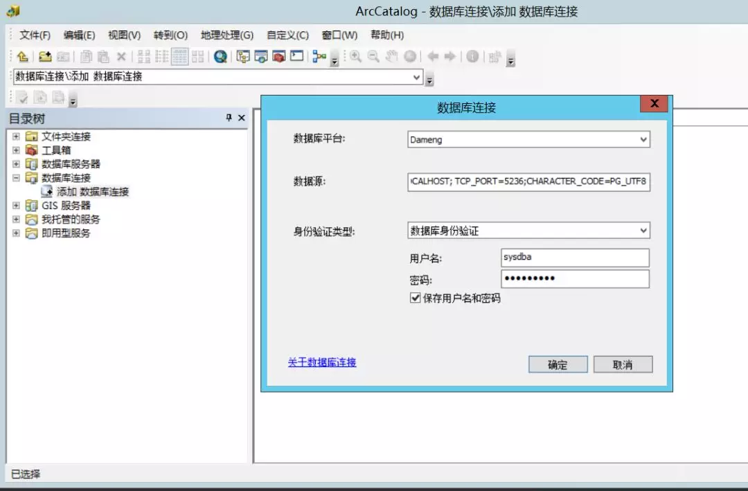Click the Identify tool icon
748x491 pixels.
coord(471,57)
